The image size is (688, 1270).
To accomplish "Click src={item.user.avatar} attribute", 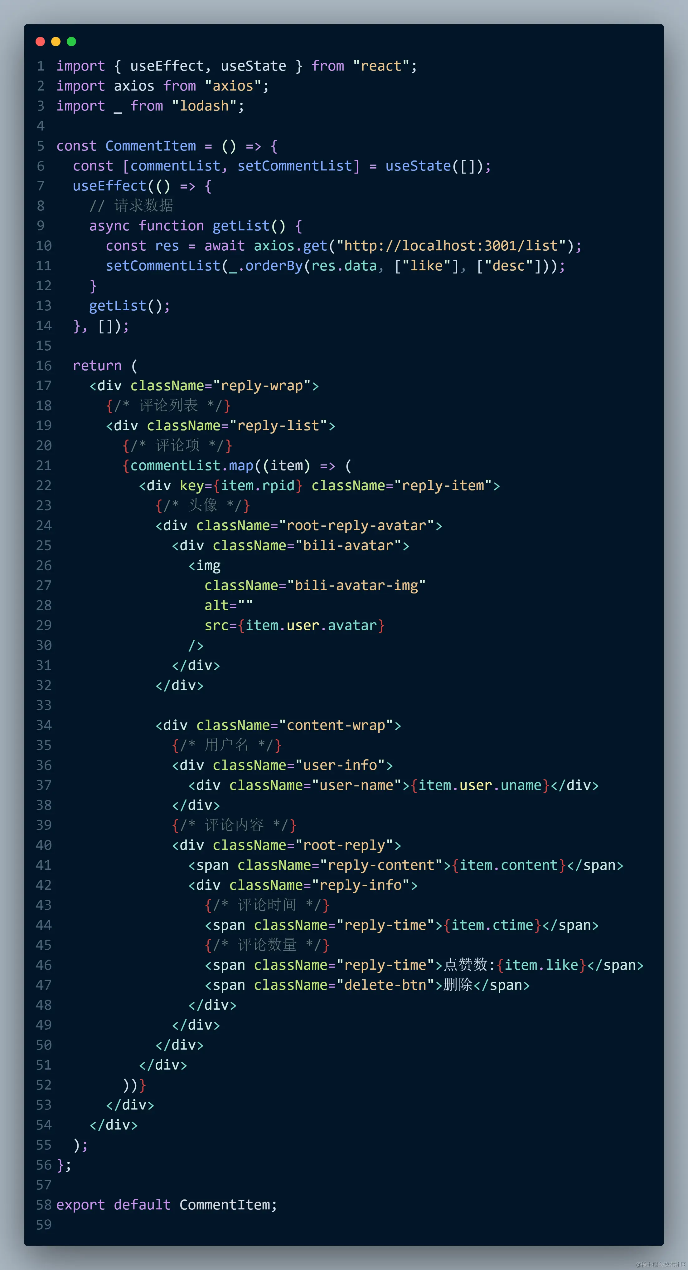I will [294, 625].
